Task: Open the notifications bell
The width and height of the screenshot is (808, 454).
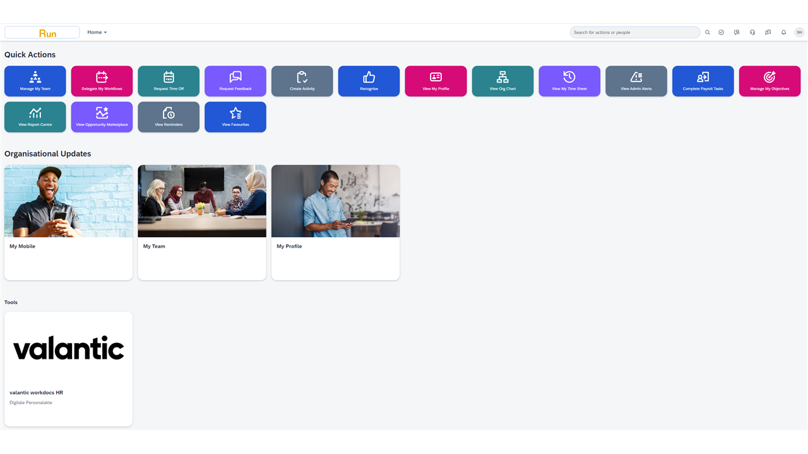Action: [x=783, y=32]
